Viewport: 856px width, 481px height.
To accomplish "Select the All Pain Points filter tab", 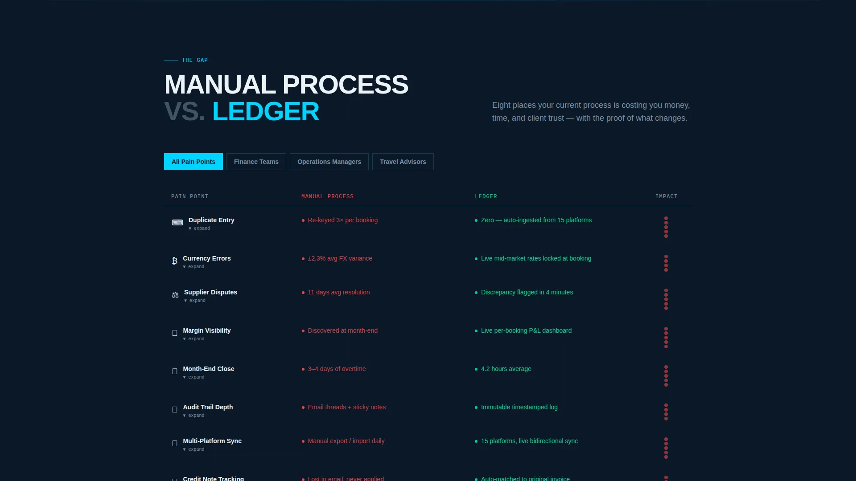I will pos(193,162).
